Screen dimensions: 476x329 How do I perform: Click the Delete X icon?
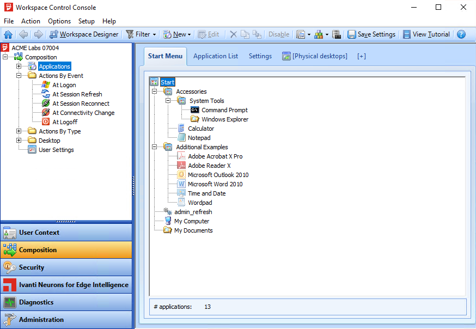[x=233, y=34]
